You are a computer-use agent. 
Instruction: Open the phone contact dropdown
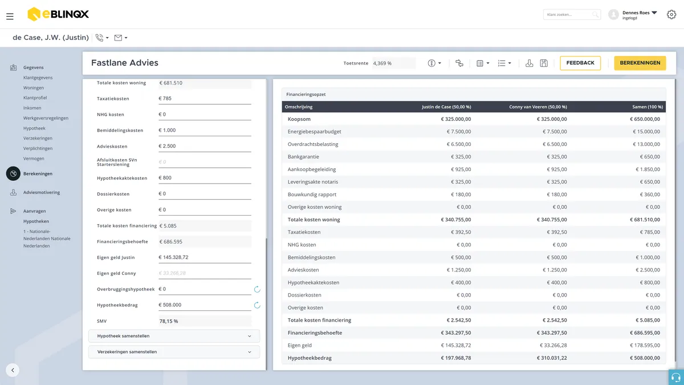click(102, 38)
